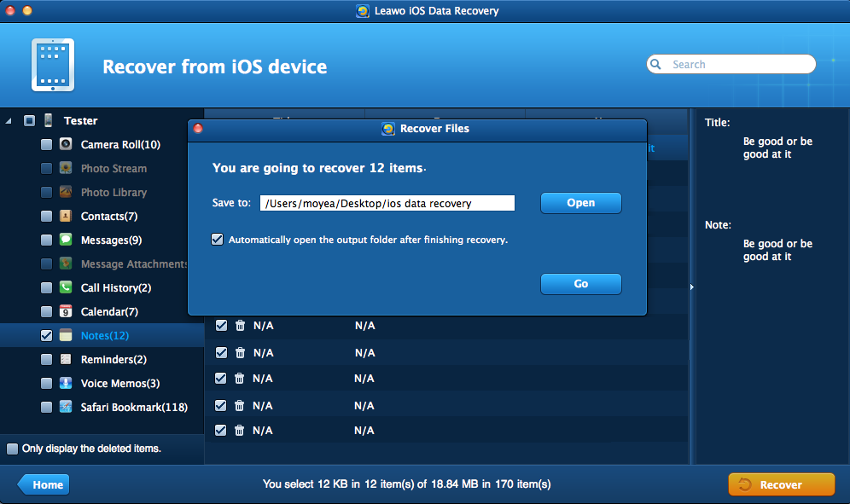Click the Call History phone icon
Image resolution: width=850 pixels, height=504 pixels.
click(66, 287)
